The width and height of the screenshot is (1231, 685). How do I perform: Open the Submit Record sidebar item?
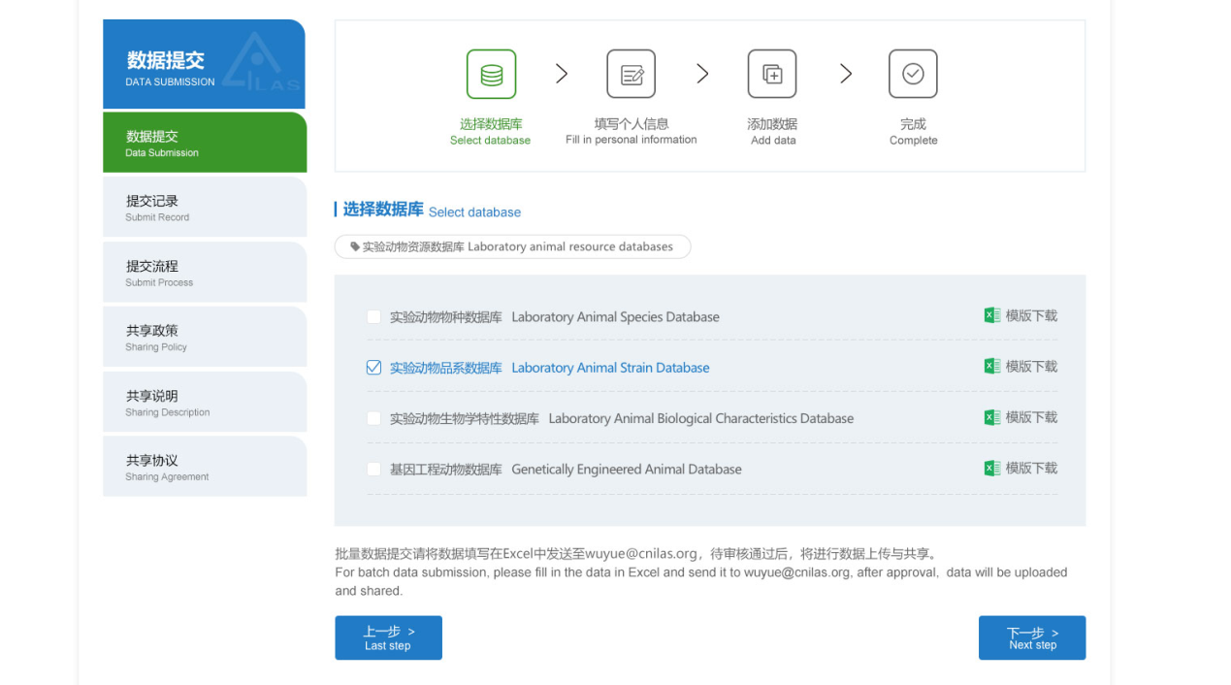coord(205,208)
